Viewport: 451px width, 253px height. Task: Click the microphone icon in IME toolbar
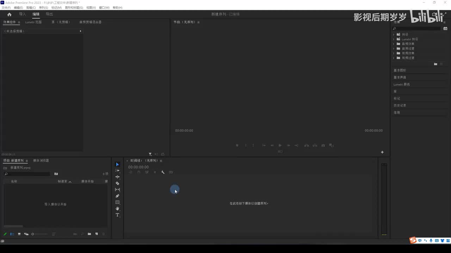tap(431, 241)
